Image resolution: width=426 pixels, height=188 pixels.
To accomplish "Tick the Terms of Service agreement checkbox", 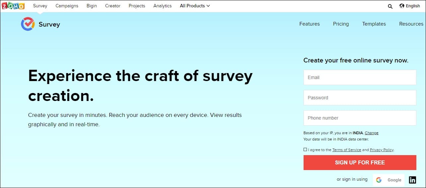I will [x=305, y=149].
